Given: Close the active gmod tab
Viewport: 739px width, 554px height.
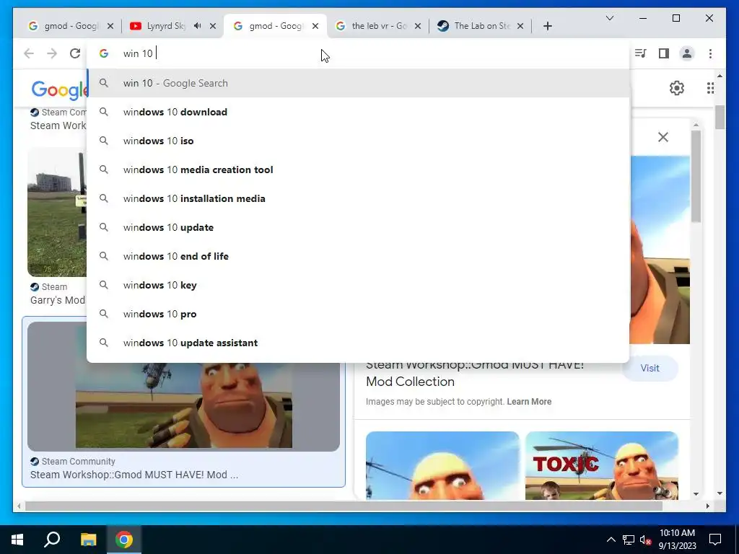Looking at the screenshot, I should (315, 26).
